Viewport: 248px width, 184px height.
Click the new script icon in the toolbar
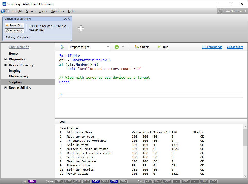click(x=62, y=47)
